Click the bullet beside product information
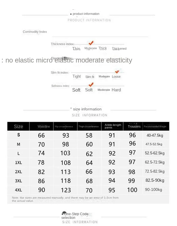 pyautogui.click(x=71, y=14)
